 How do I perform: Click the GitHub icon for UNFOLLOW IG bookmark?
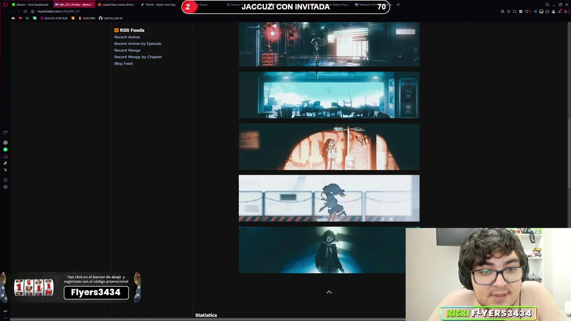point(100,18)
